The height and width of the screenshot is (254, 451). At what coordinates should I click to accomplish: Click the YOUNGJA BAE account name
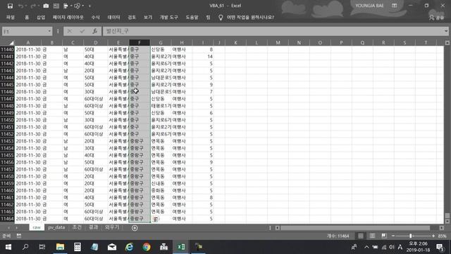coord(369,6)
